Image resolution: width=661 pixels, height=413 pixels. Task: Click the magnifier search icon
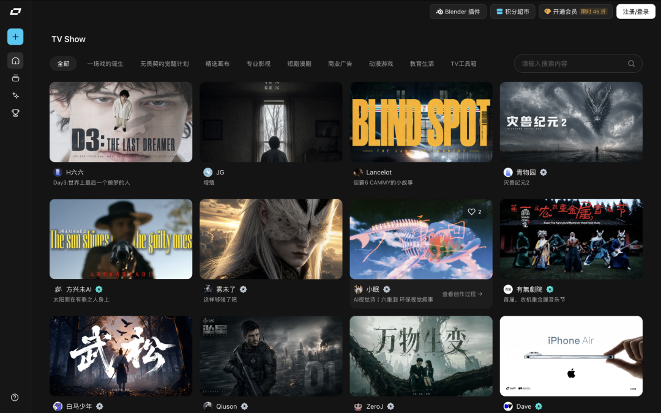[x=631, y=64]
